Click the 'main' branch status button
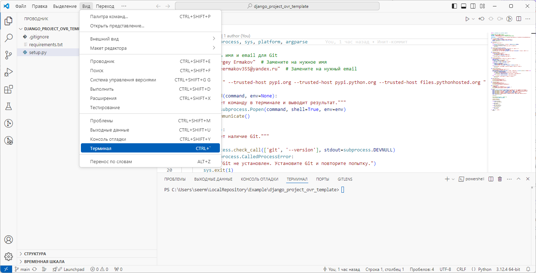The width and height of the screenshot is (536, 273). click(x=22, y=269)
